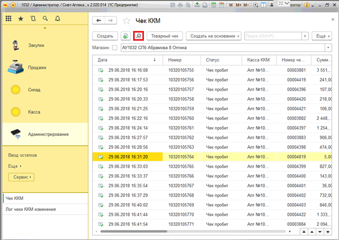The image size is (339, 240).
Task: Open notifications bell icon
Action: tap(58, 18)
